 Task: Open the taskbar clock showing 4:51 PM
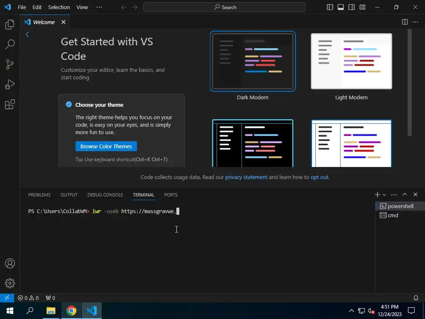(x=389, y=311)
